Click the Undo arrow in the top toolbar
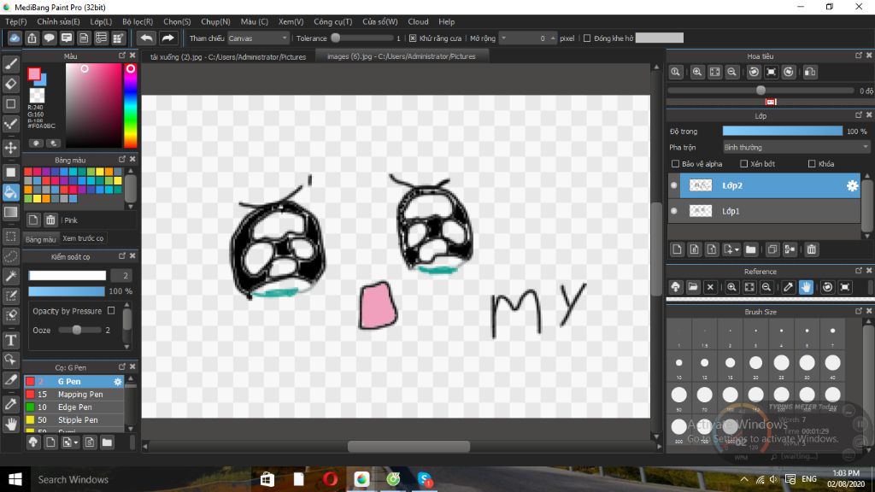This screenshot has height=492, width=875. click(146, 38)
